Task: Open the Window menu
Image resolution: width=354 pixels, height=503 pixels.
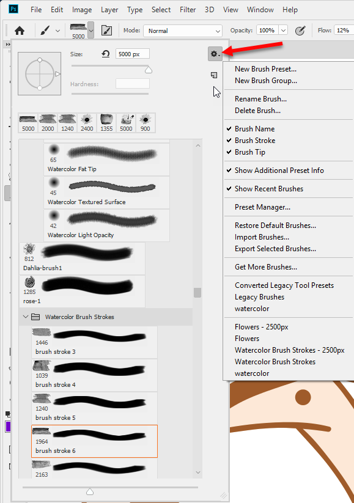Action: point(260,10)
